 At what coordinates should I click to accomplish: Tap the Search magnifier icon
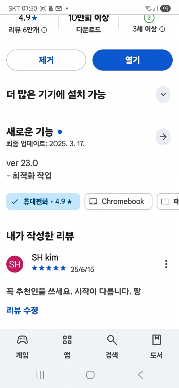(112, 340)
